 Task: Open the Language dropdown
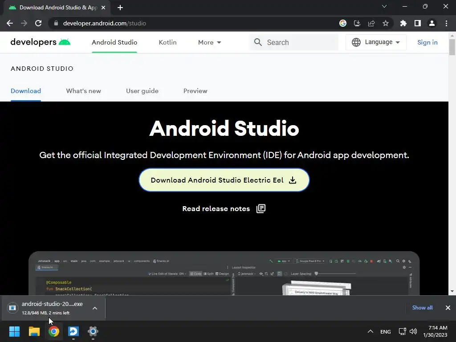pyautogui.click(x=376, y=42)
